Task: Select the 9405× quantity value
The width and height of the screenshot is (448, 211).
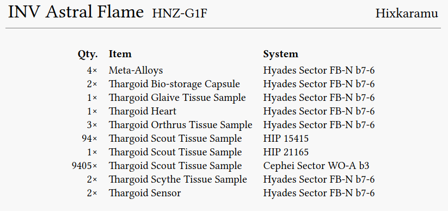Action: tap(84, 166)
